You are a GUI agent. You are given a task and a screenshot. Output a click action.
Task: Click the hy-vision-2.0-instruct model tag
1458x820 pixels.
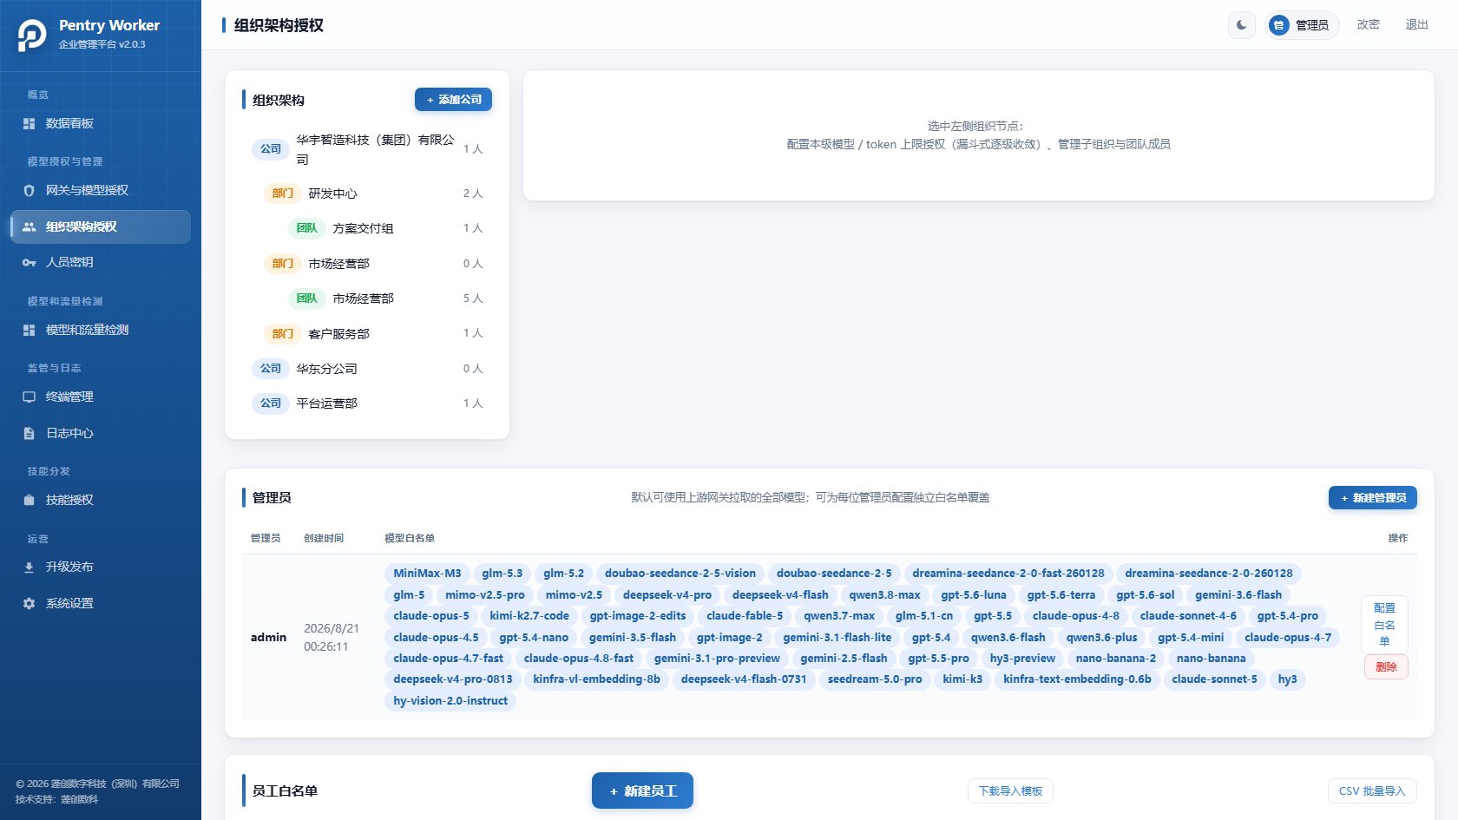[450, 701]
